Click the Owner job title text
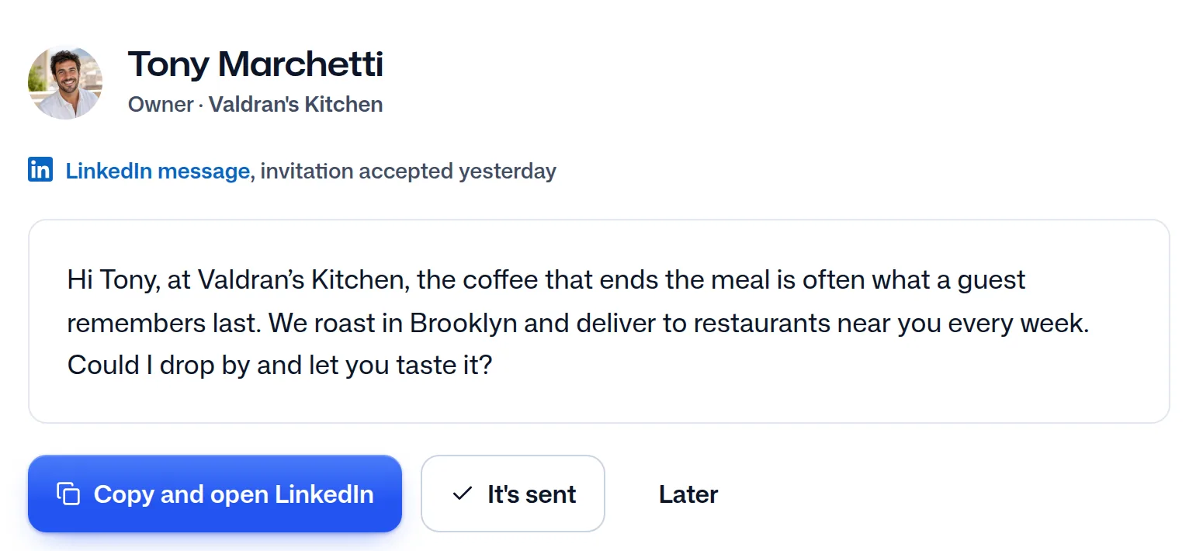 point(161,105)
